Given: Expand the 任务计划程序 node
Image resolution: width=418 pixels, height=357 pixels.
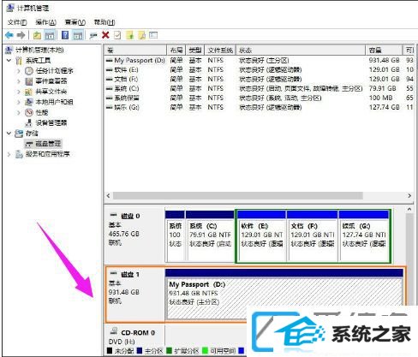Looking at the screenshot, I should pyautogui.click(x=19, y=71).
